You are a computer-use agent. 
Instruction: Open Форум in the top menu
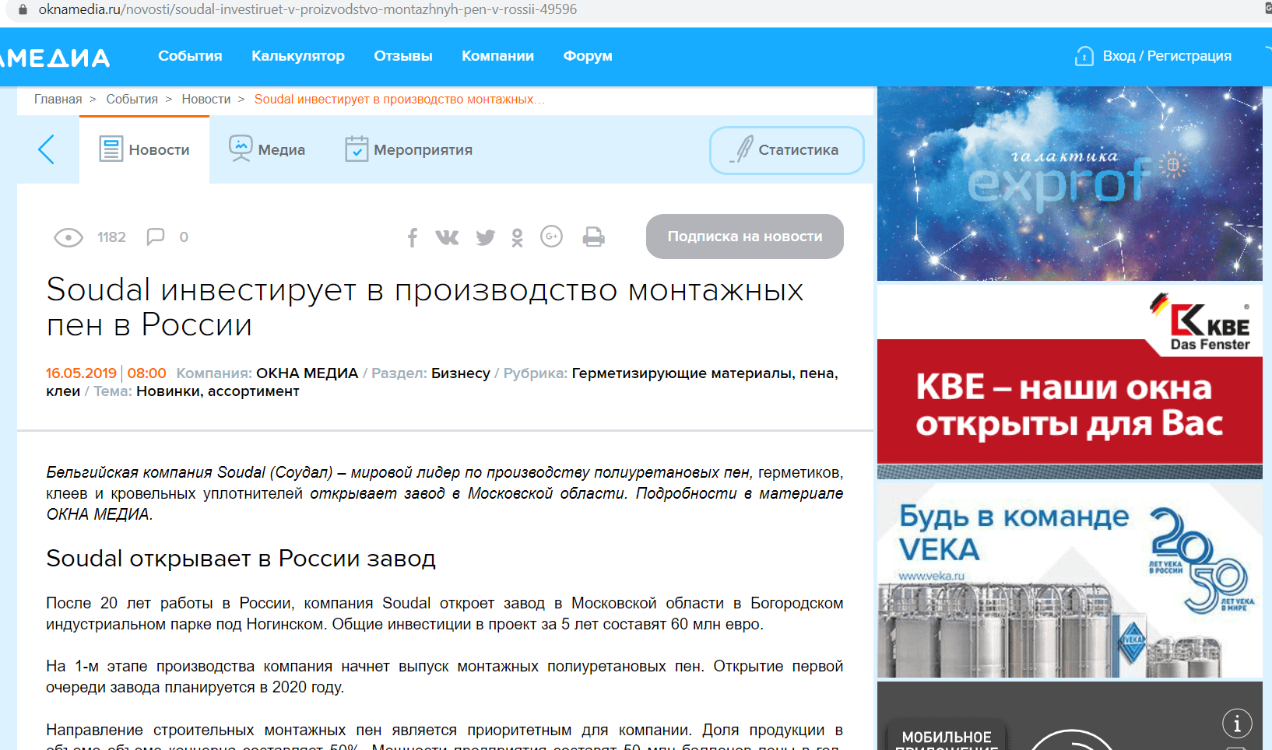(x=588, y=56)
